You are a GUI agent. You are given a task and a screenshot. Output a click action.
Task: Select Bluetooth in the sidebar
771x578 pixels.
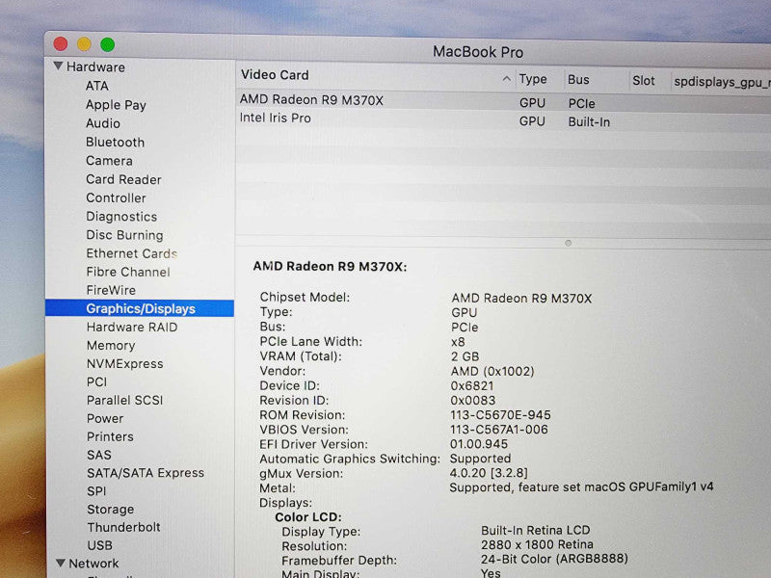[115, 142]
